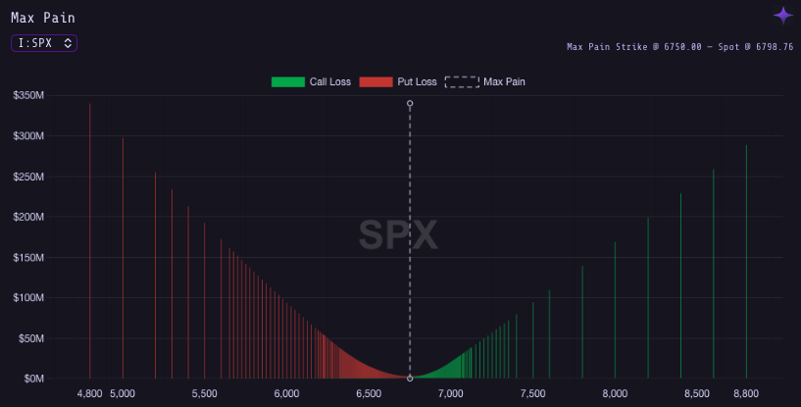Select the top circle marker of Max Pain line
The height and width of the screenshot is (407, 801).
pos(410,103)
